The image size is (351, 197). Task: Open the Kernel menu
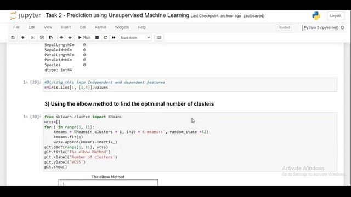point(100,27)
